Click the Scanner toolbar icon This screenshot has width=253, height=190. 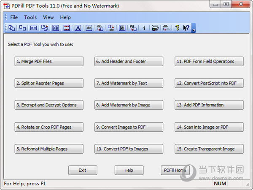click(x=155, y=28)
